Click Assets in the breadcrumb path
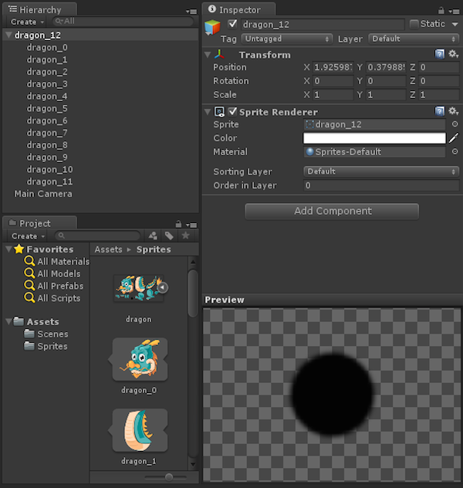 coord(109,249)
